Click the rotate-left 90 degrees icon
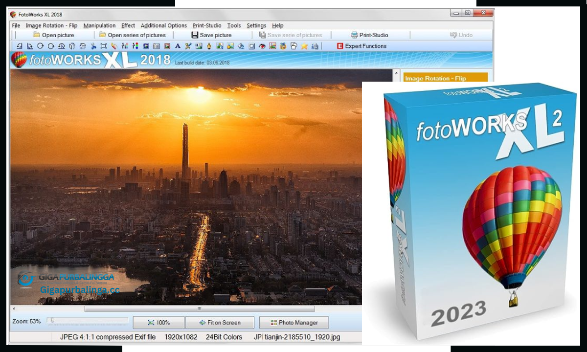 coord(20,46)
